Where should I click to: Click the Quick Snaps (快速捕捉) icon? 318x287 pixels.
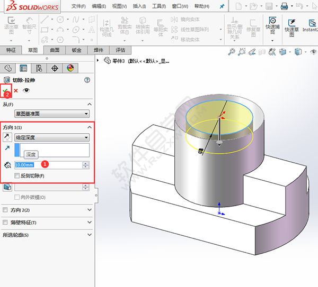point(272,20)
